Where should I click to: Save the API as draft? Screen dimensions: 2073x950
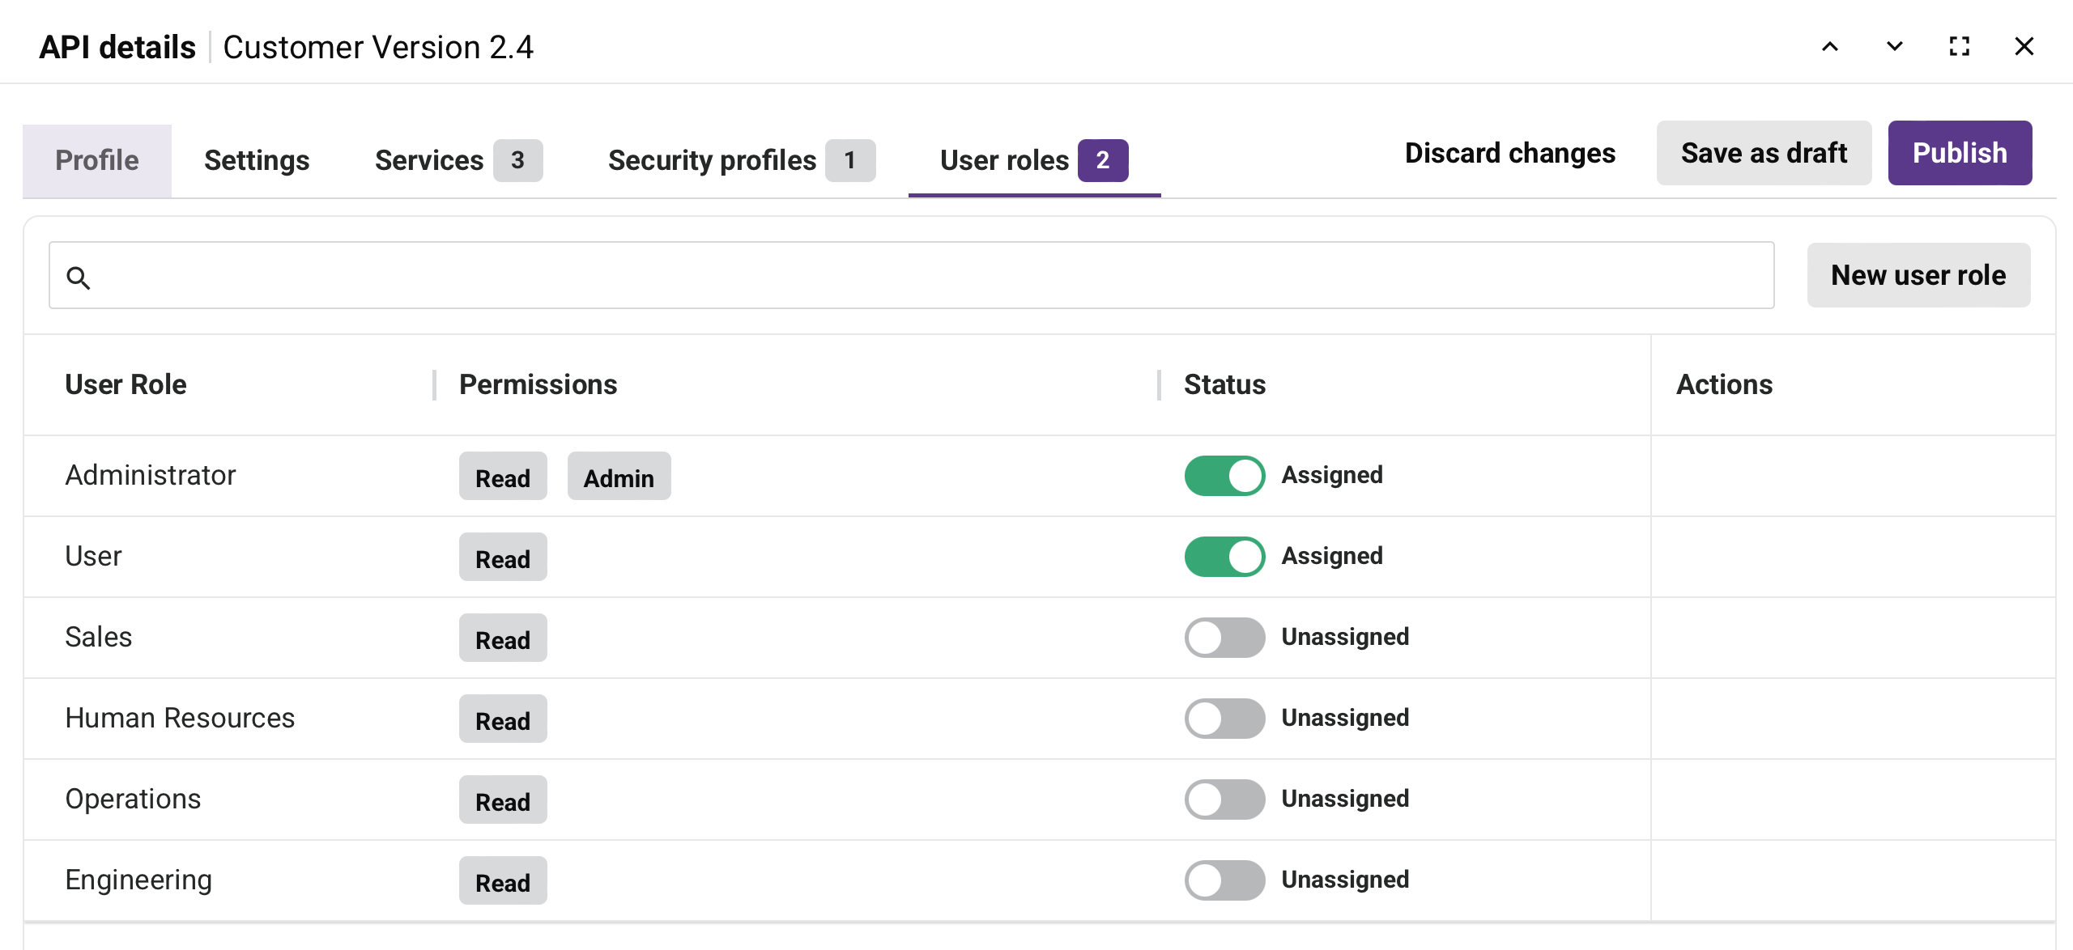1764,152
